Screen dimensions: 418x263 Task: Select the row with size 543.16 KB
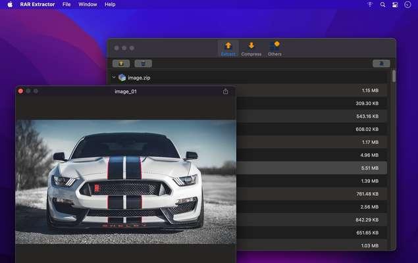pyautogui.click(x=311, y=116)
